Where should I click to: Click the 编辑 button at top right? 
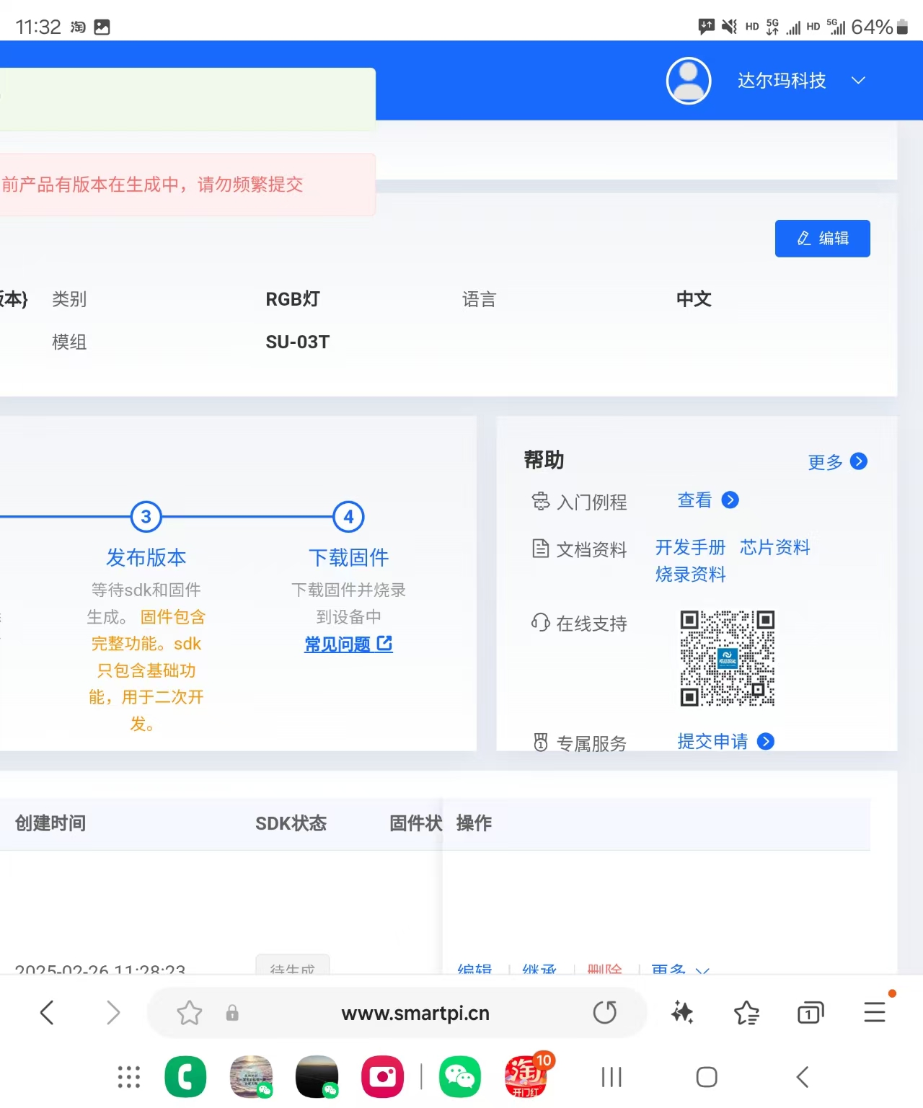(822, 238)
